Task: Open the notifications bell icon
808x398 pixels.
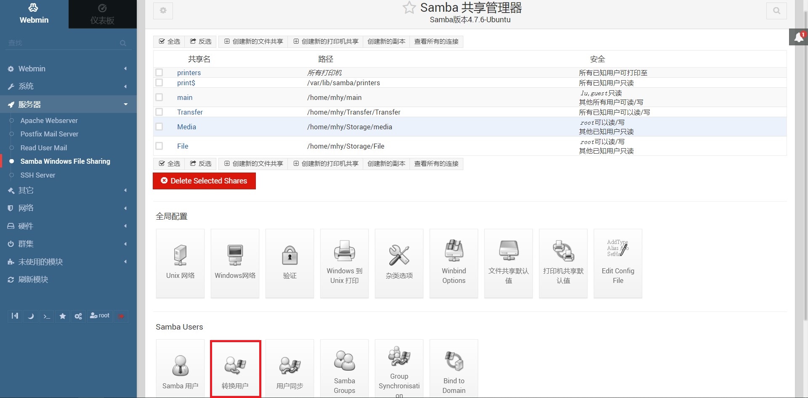Action: (x=798, y=37)
